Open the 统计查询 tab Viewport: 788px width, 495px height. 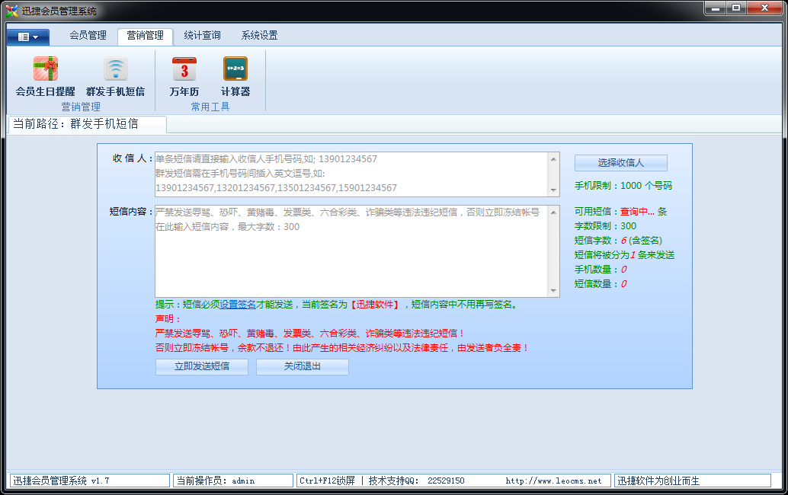202,35
